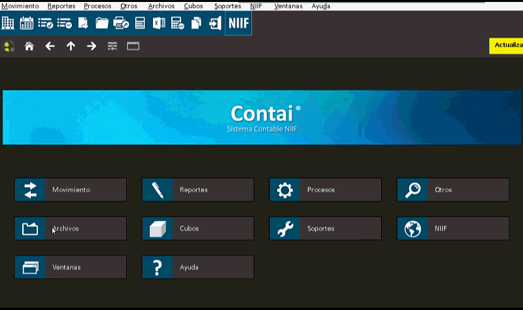Click the exit door toolbar icon

coord(215,24)
